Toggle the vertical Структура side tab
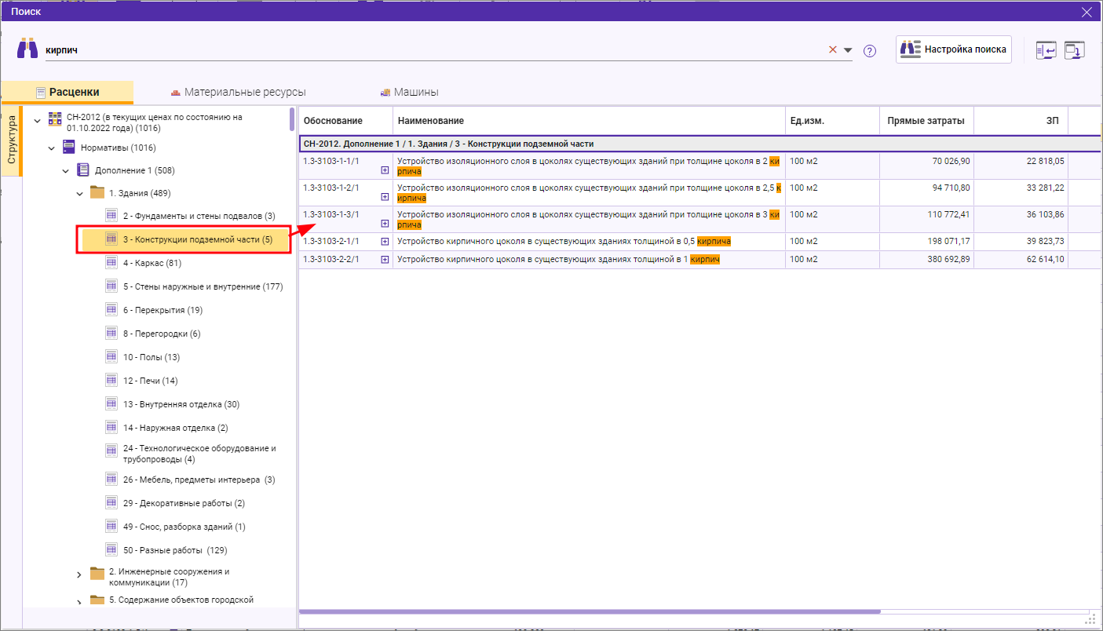1103x631 pixels. pyautogui.click(x=12, y=140)
